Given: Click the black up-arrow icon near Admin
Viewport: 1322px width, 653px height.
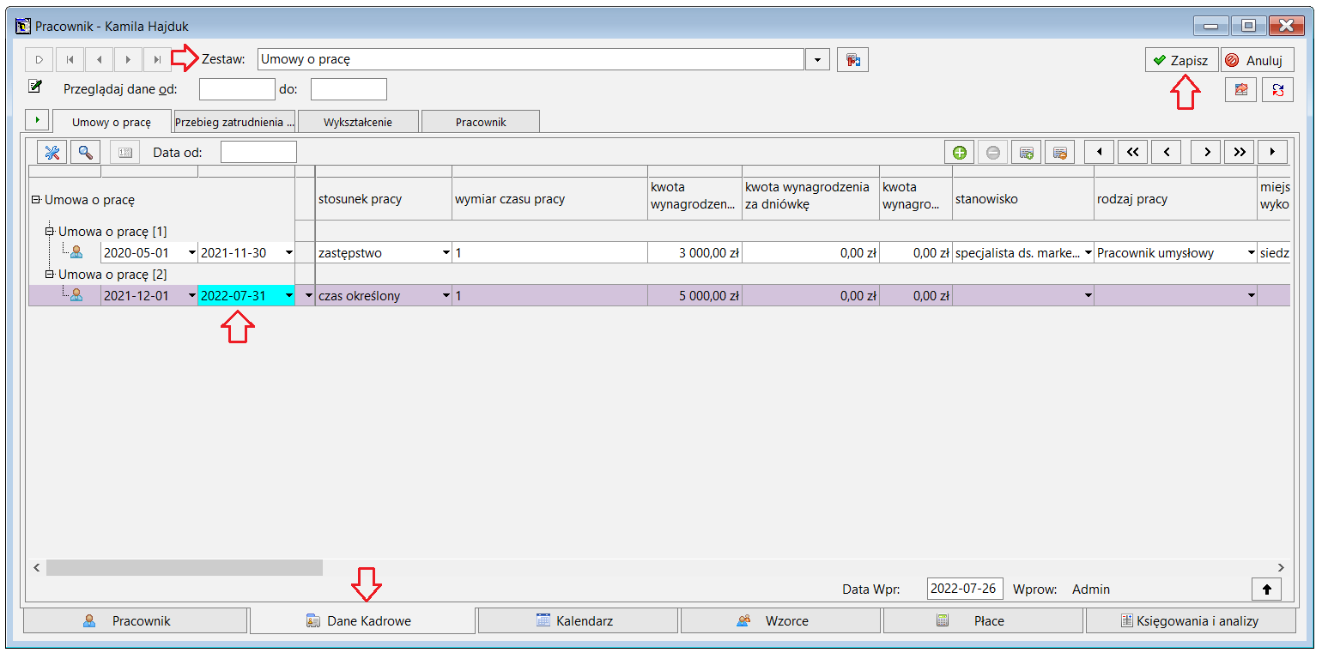Looking at the screenshot, I should [1267, 590].
